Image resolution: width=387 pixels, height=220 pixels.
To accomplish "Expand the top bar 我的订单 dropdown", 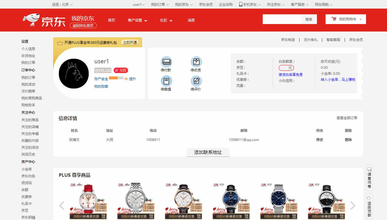I will 160,5.
